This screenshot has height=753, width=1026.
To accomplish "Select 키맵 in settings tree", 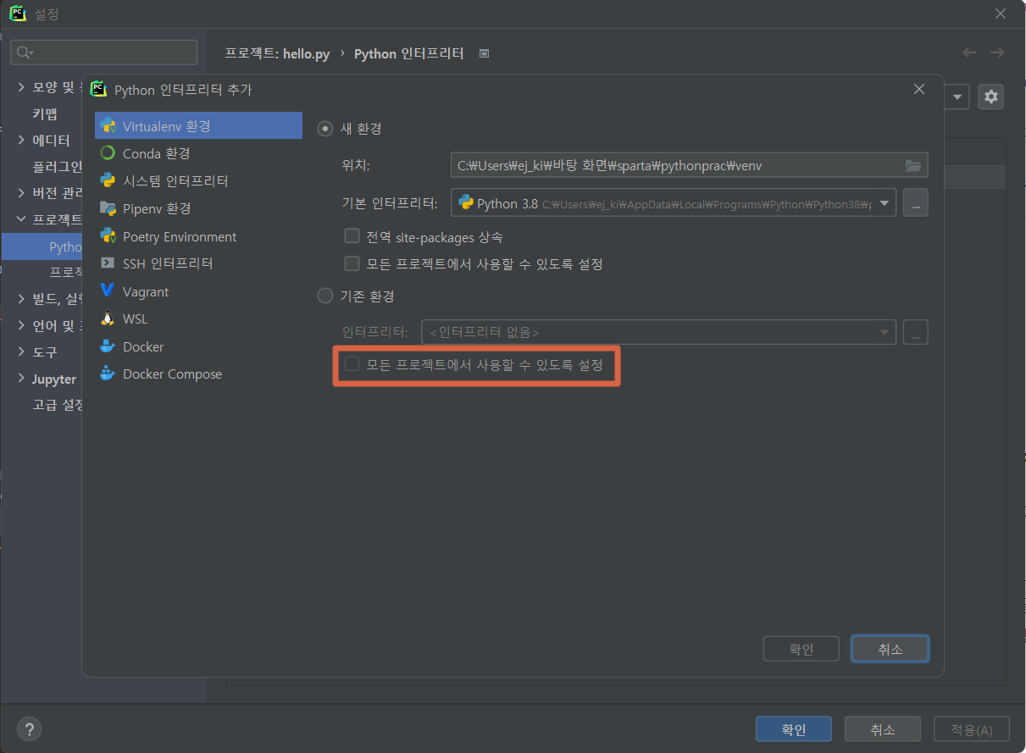I will tap(45, 114).
